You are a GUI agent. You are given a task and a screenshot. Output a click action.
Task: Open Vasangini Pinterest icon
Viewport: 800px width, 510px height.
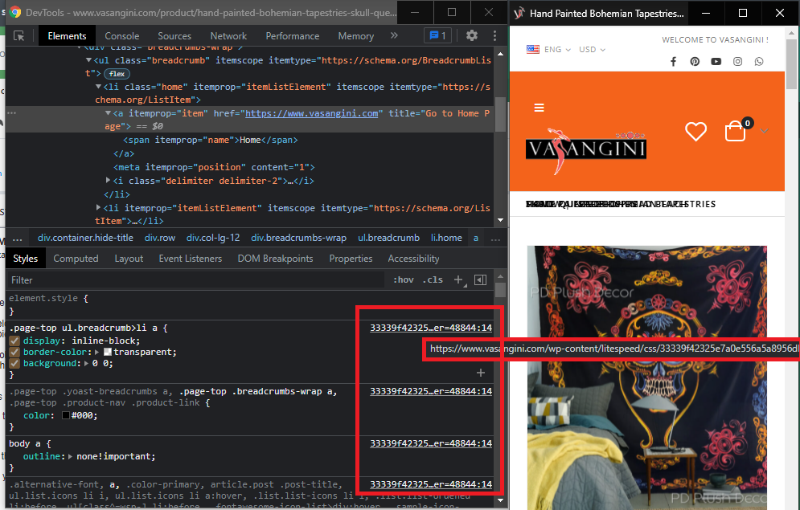[695, 62]
